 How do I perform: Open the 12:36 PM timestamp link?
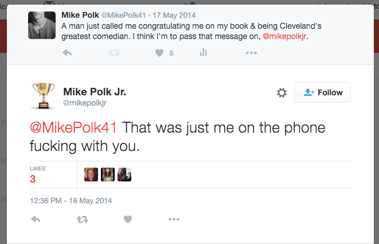pos(71,200)
